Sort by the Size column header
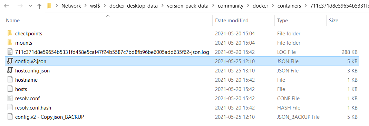The height and width of the screenshot is (126, 369). tap(333, 21)
